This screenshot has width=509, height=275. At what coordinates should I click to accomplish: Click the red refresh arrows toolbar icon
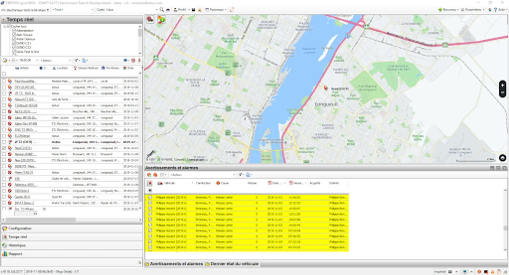coord(232,10)
